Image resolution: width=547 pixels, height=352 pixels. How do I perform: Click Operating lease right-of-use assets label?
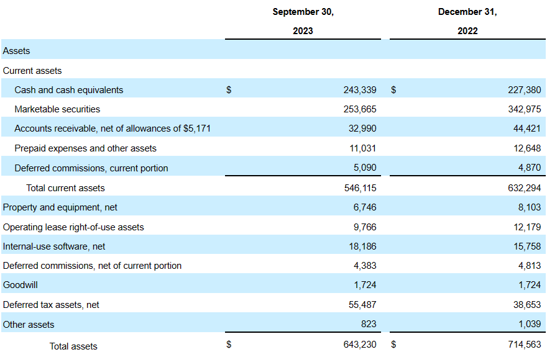coord(73,227)
